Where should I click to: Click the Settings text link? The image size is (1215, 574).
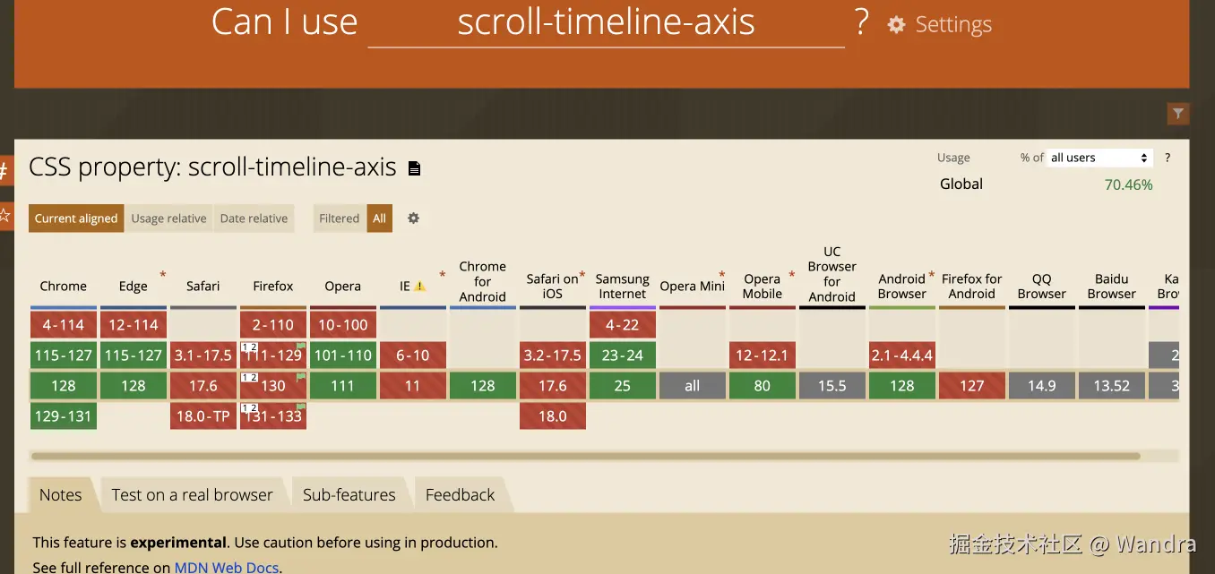953,25
